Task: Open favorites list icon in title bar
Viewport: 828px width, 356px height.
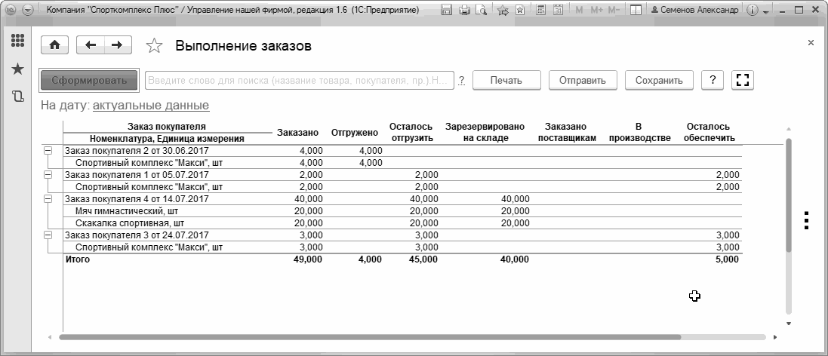Action: [x=519, y=10]
